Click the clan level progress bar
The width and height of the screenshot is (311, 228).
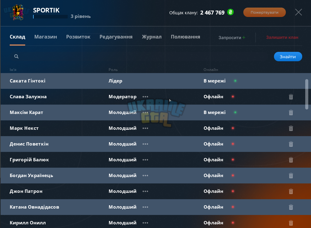[50, 17]
